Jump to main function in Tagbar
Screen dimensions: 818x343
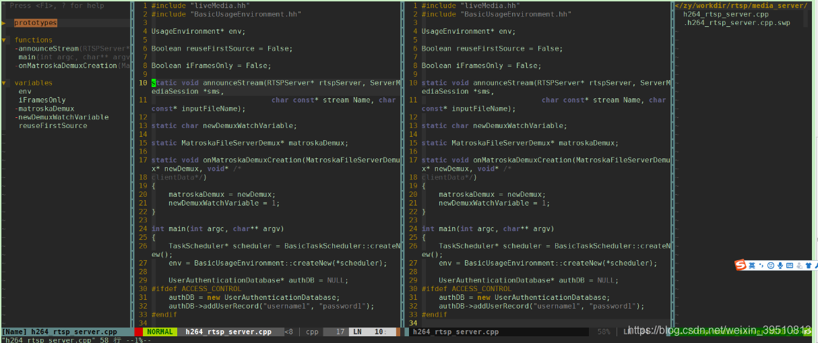tap(26, 57)
